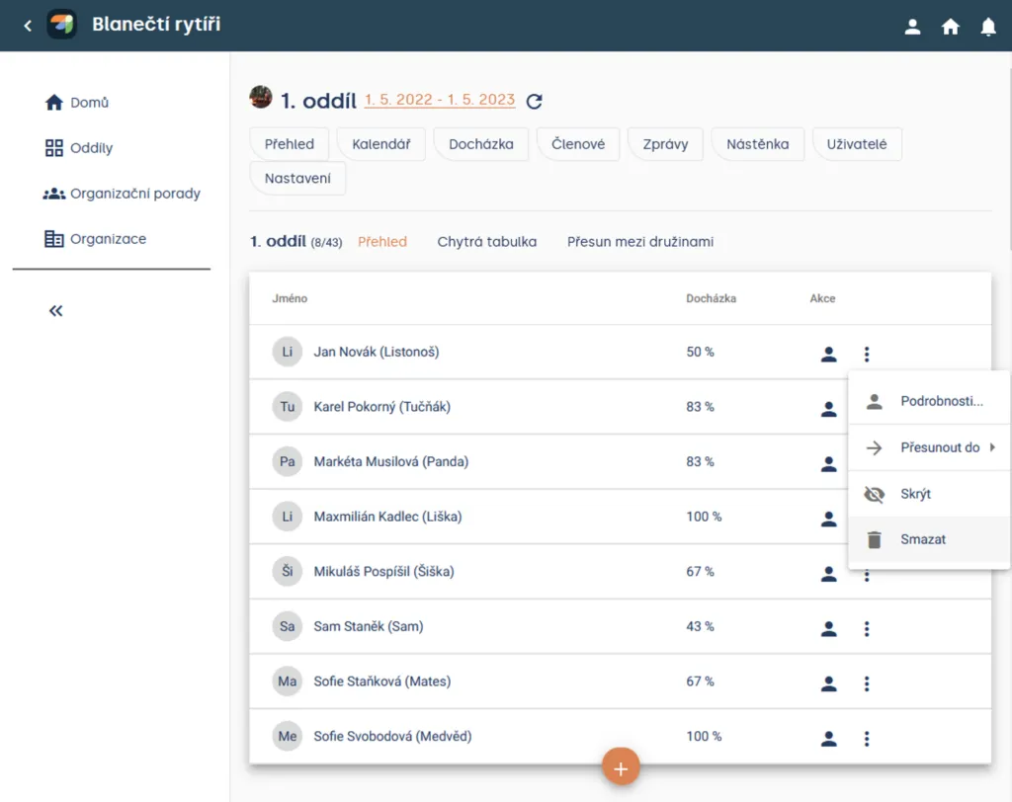1012x802 pixels.
Task: Open profile icon for Markéta Musilová
Action: click(x=829, y=463)
